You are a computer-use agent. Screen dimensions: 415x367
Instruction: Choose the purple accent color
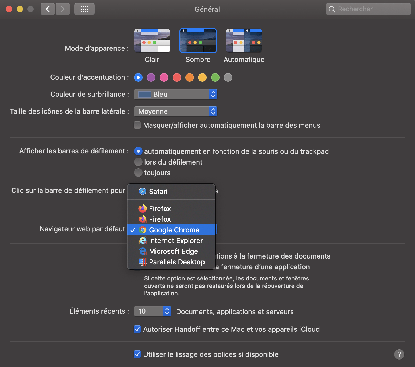click(151, 77)
